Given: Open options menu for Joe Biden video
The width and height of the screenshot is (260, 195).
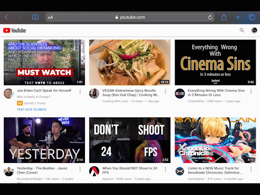Looking at the screenshot, I should 80,91.
